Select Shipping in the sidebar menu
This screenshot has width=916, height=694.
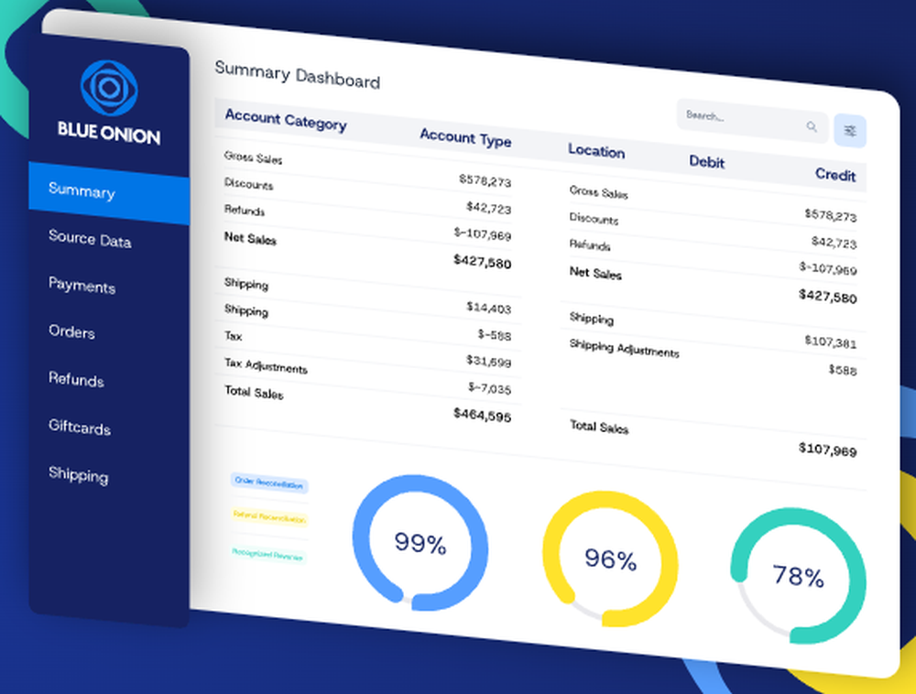click(78, 475)
